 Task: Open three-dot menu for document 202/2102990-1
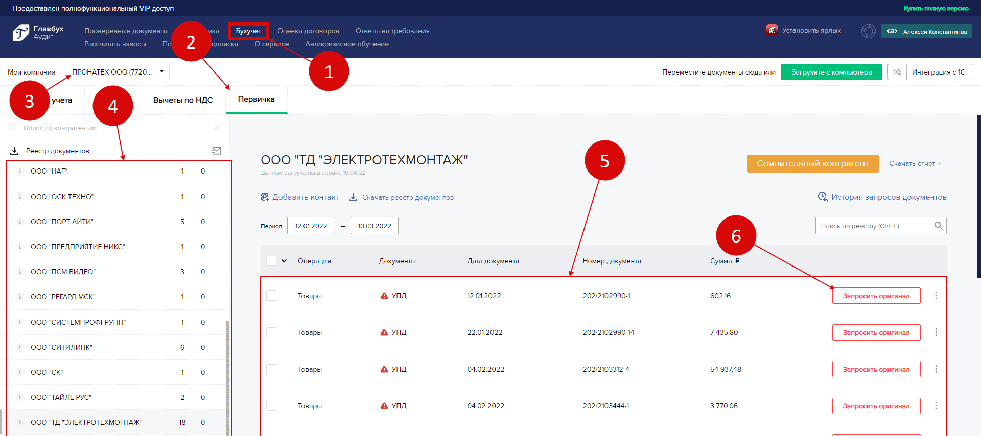pyautogui.click(x=936, y=296)
